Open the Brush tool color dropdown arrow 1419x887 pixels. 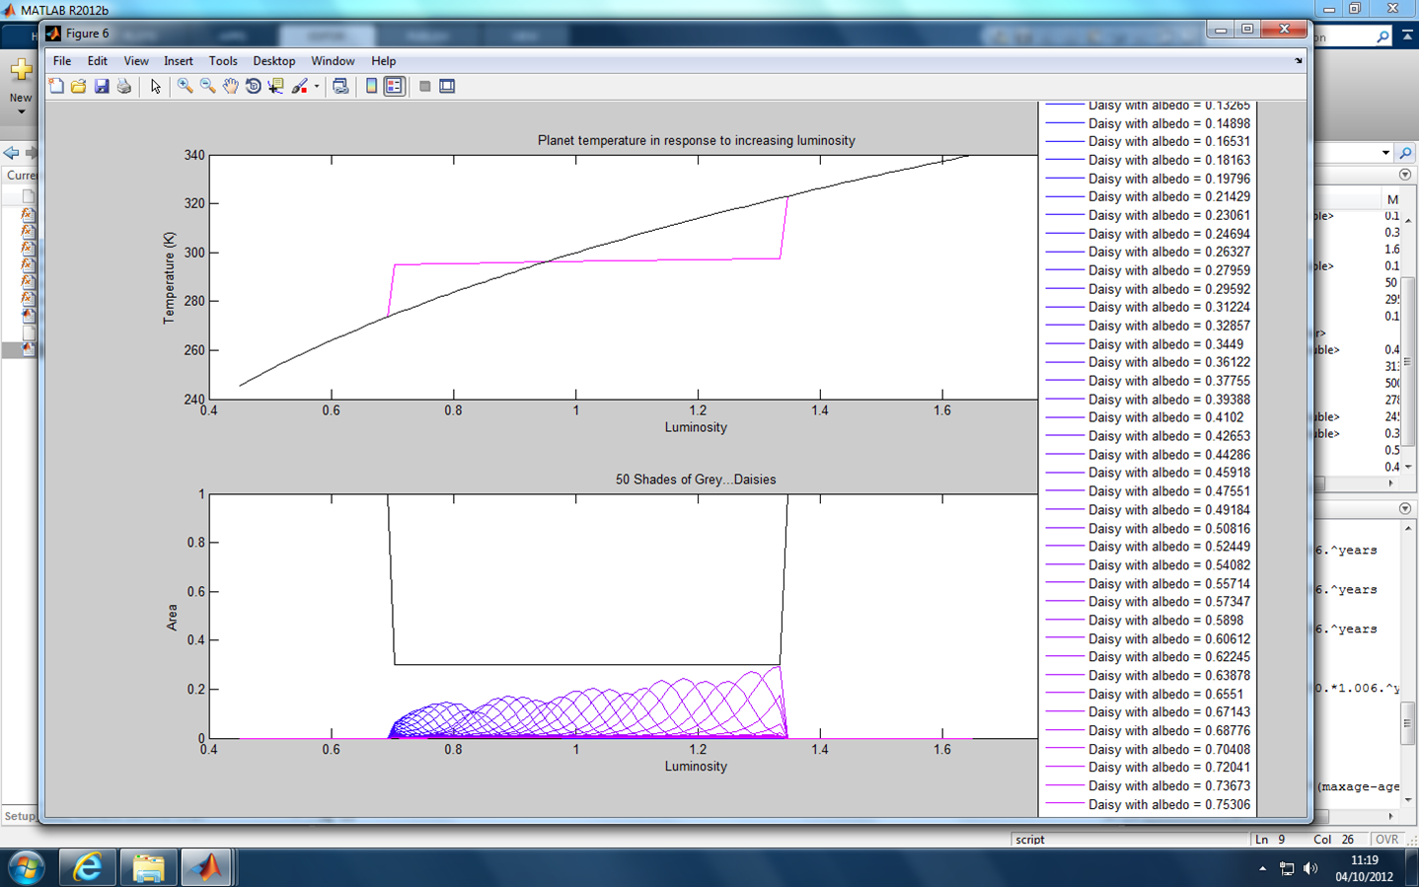(317, 87)
